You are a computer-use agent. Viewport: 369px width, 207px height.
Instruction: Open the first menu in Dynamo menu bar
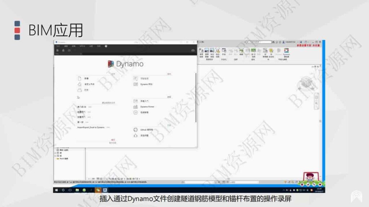pyautogui.click(x=58, y=46)
